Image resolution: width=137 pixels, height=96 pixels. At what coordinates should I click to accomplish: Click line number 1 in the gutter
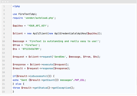[x=4, y=7]
